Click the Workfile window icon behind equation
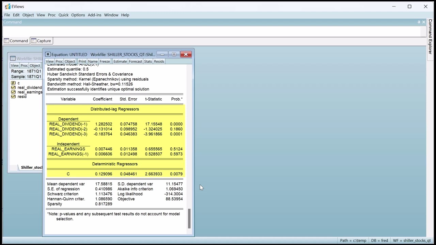The height and width of the screenshot is (245, 436). pos(13,59)
